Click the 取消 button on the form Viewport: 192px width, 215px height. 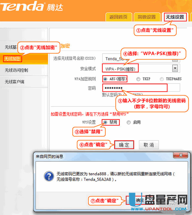(149, 145)
